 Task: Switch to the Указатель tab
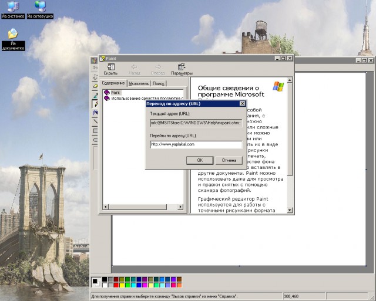[x=139, y=83]
